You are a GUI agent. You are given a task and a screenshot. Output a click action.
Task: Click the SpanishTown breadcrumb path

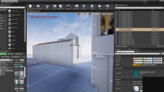(x=16, y=57)
